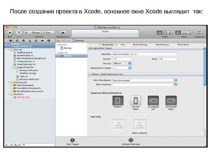Select Ratings under PROJECT section

[x=66, y=48]
